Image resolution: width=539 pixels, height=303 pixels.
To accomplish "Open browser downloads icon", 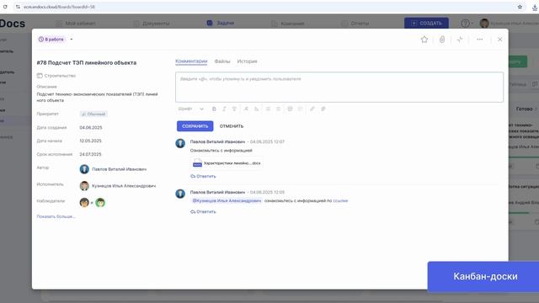I will click(535, 7).
